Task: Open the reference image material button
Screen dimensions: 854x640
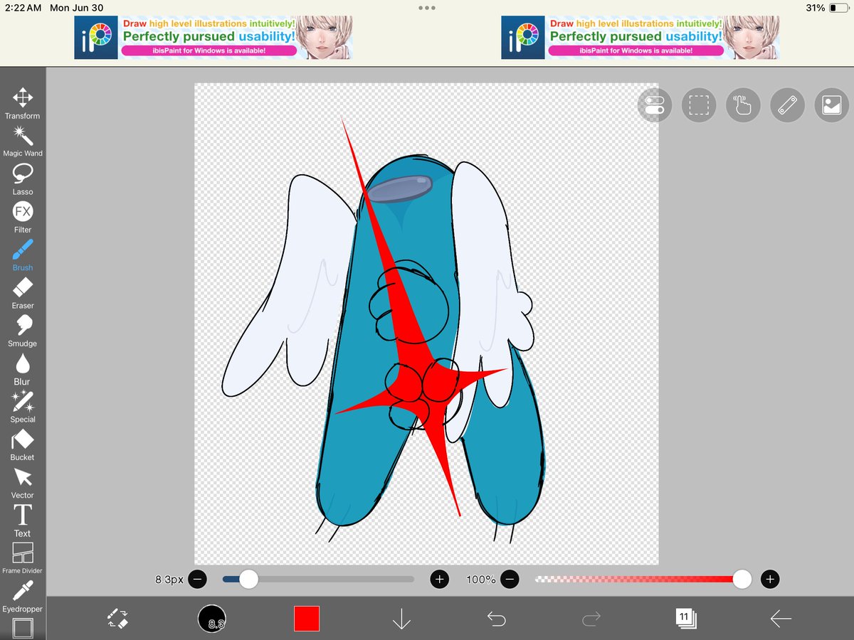Action: [x=831, y=105]
